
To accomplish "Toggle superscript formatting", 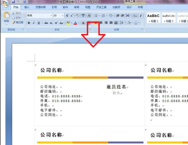I will (56, 23).
